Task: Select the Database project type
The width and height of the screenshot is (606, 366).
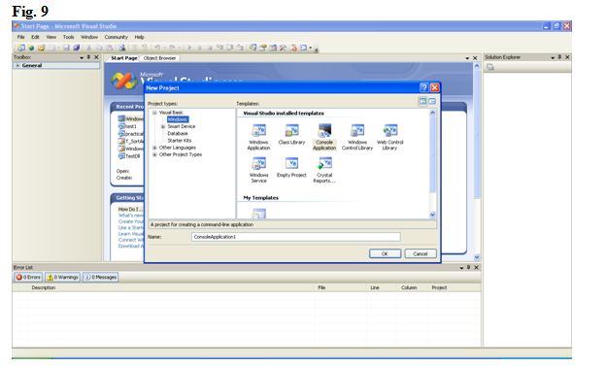Action: (178, 133)
